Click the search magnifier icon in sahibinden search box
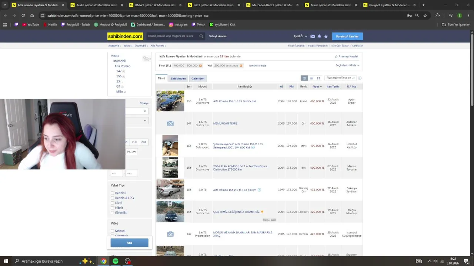The height and width of the screenshot is (266, 474). [201, 36]
